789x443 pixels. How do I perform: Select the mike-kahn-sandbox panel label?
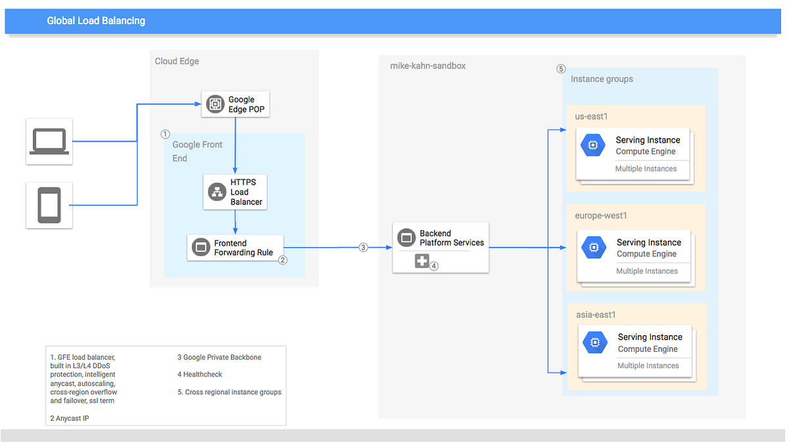coord(429,66)
